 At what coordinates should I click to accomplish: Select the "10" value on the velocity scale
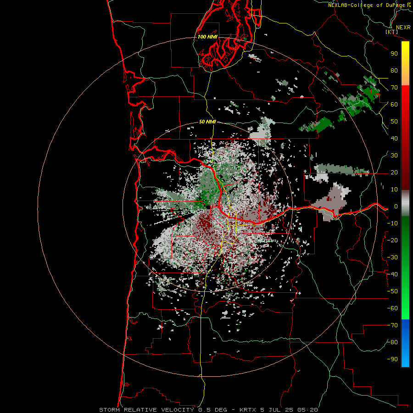[394, 190]
